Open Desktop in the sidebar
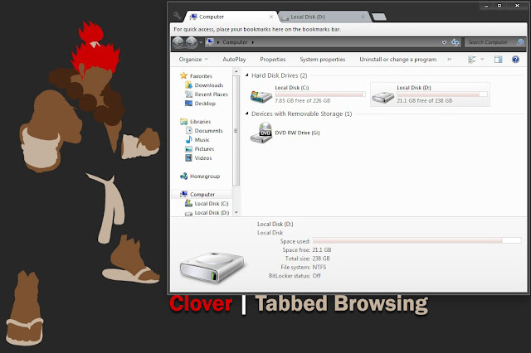Viewport: 531px width, 353px height. (x=200, y=103)
